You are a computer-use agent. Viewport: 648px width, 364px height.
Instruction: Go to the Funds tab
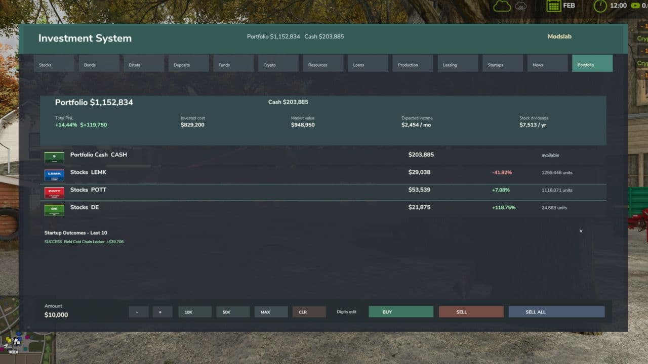[x=233, y=63]
